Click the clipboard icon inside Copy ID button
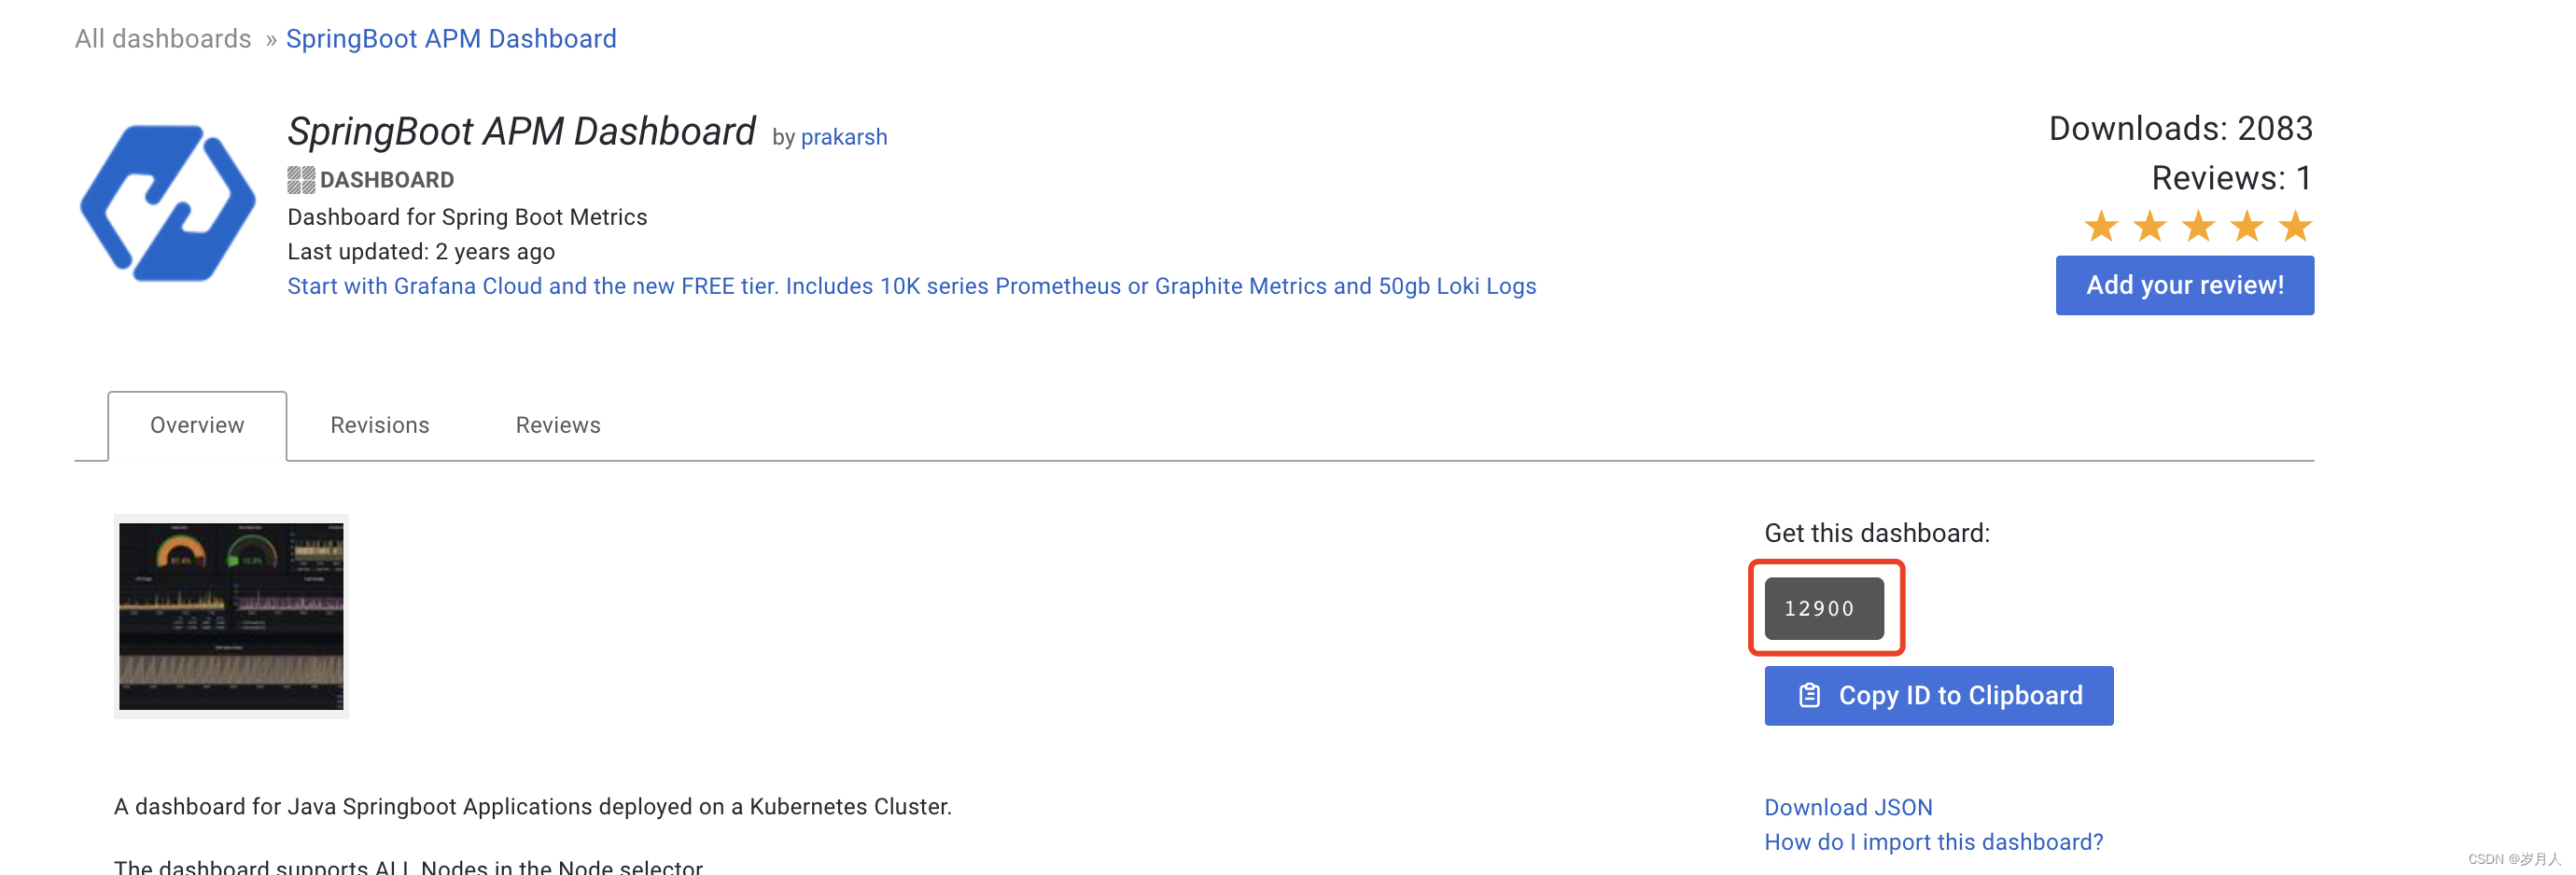 coord(1809,695)
